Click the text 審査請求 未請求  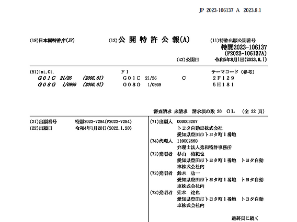tap(170, 112)
